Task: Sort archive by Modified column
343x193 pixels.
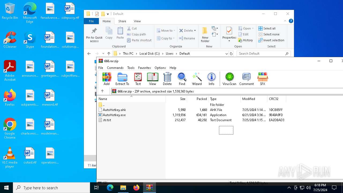Action: click(x=254, y=99)
